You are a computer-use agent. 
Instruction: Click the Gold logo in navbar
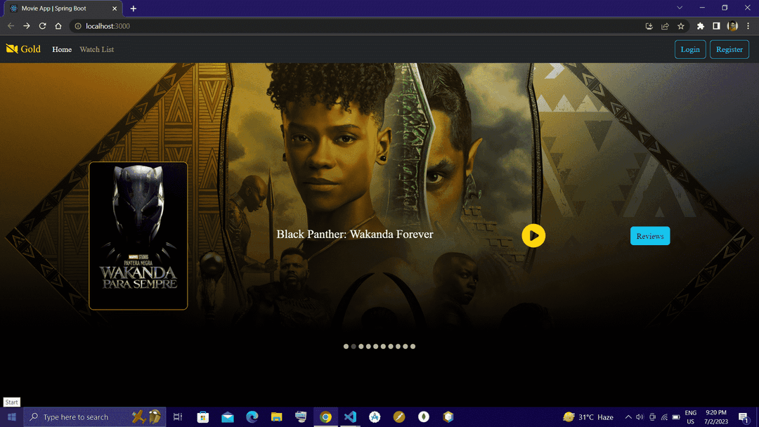pyautogui.click(x=23, y=49)
